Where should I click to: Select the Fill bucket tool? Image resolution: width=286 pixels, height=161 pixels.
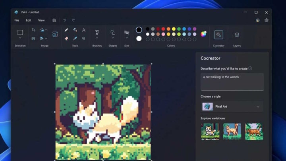coord(75,30)
